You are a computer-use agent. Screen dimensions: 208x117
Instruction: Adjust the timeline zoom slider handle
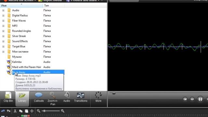pyautogui.click(x=44, y=111)
